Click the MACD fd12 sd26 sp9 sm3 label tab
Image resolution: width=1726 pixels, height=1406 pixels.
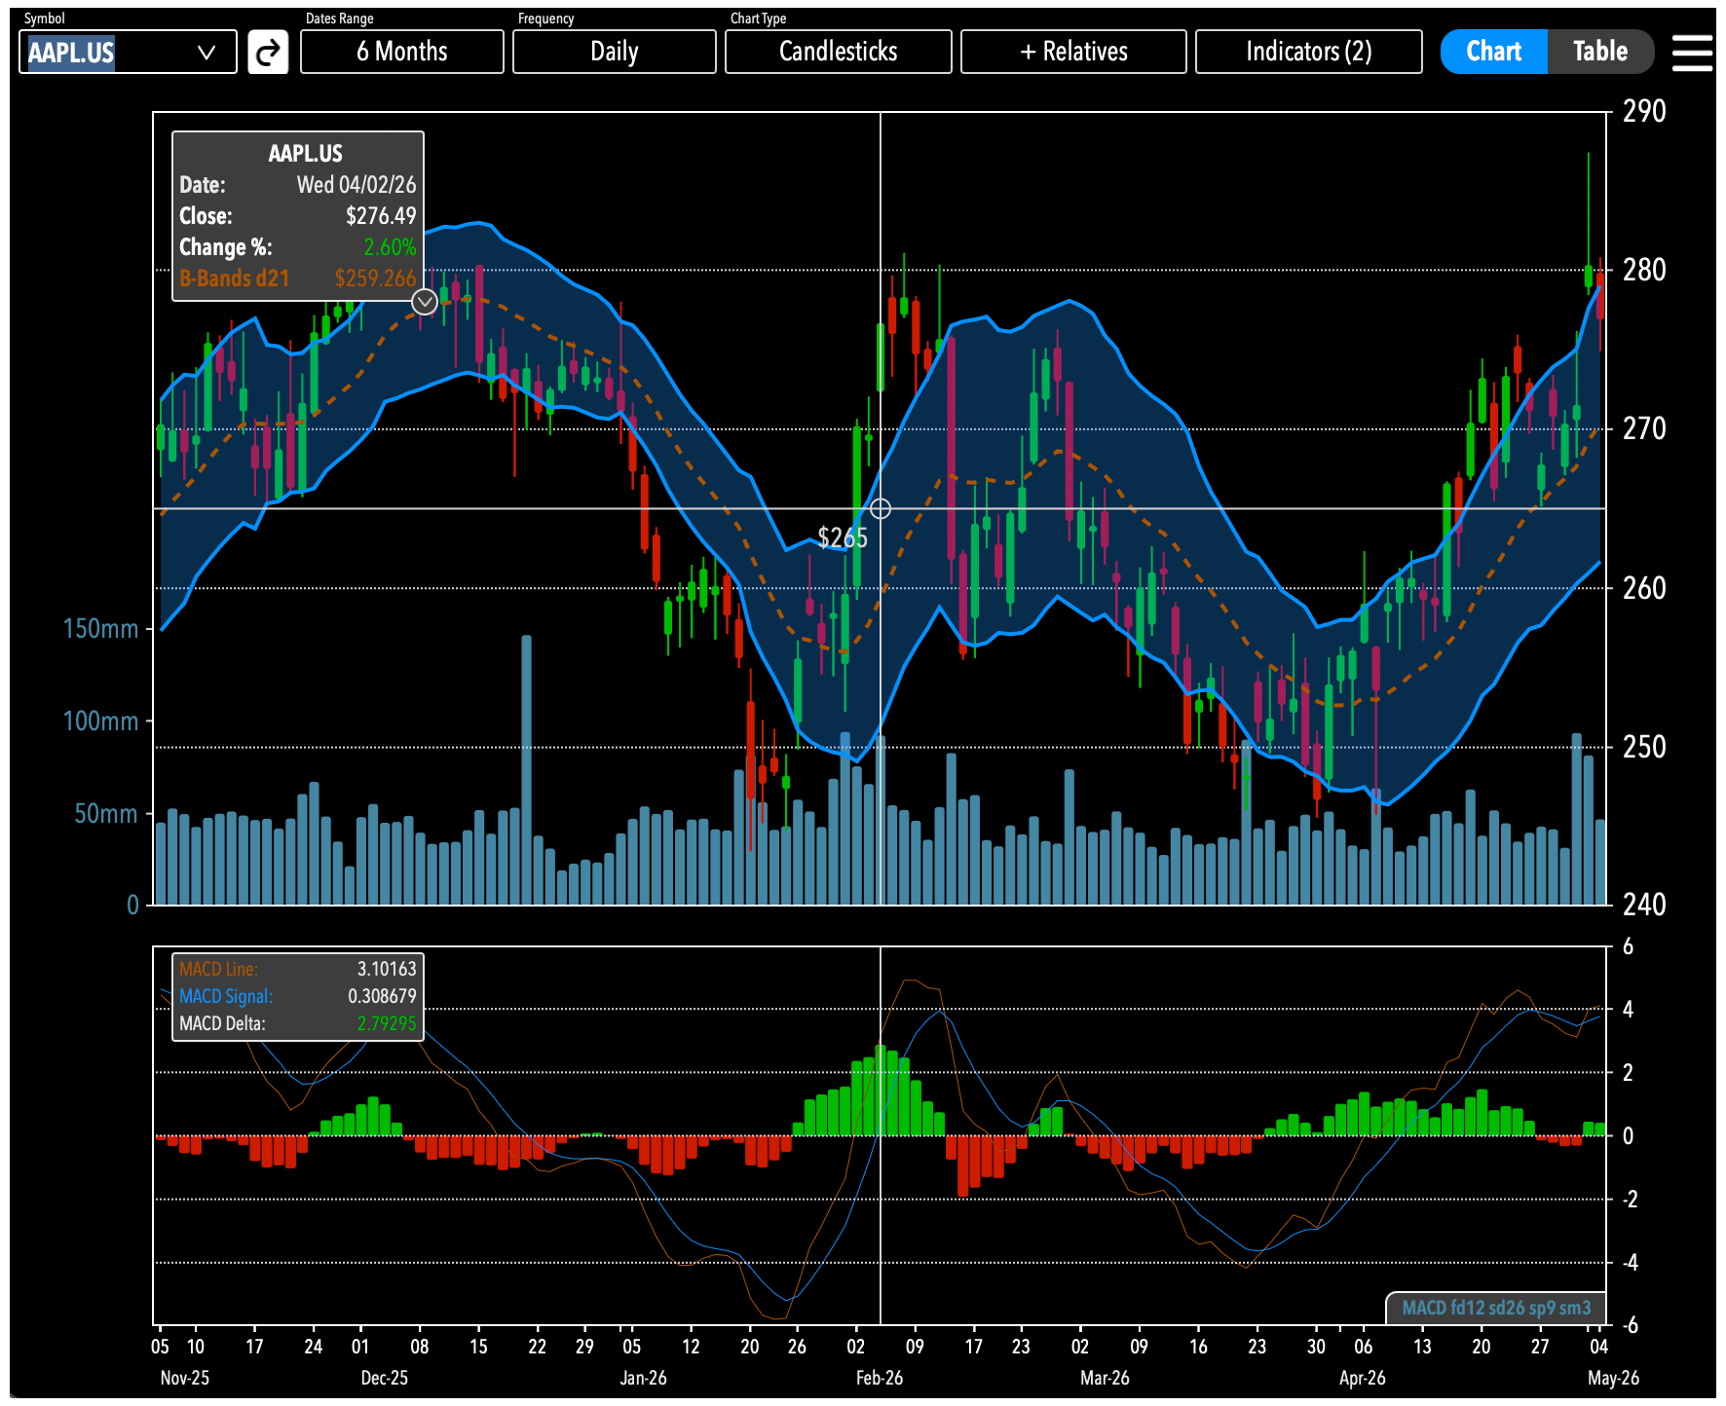pyautogui.click(x=1496, y=1308)
